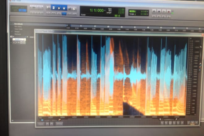Click the magnifier icon beside the amplitude scale
The image size is (204, 136).
201,47
